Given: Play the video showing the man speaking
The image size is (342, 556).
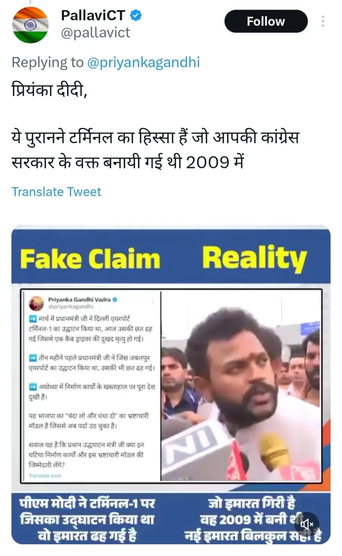Looking at the screenshot, I should tap(241, 386).
